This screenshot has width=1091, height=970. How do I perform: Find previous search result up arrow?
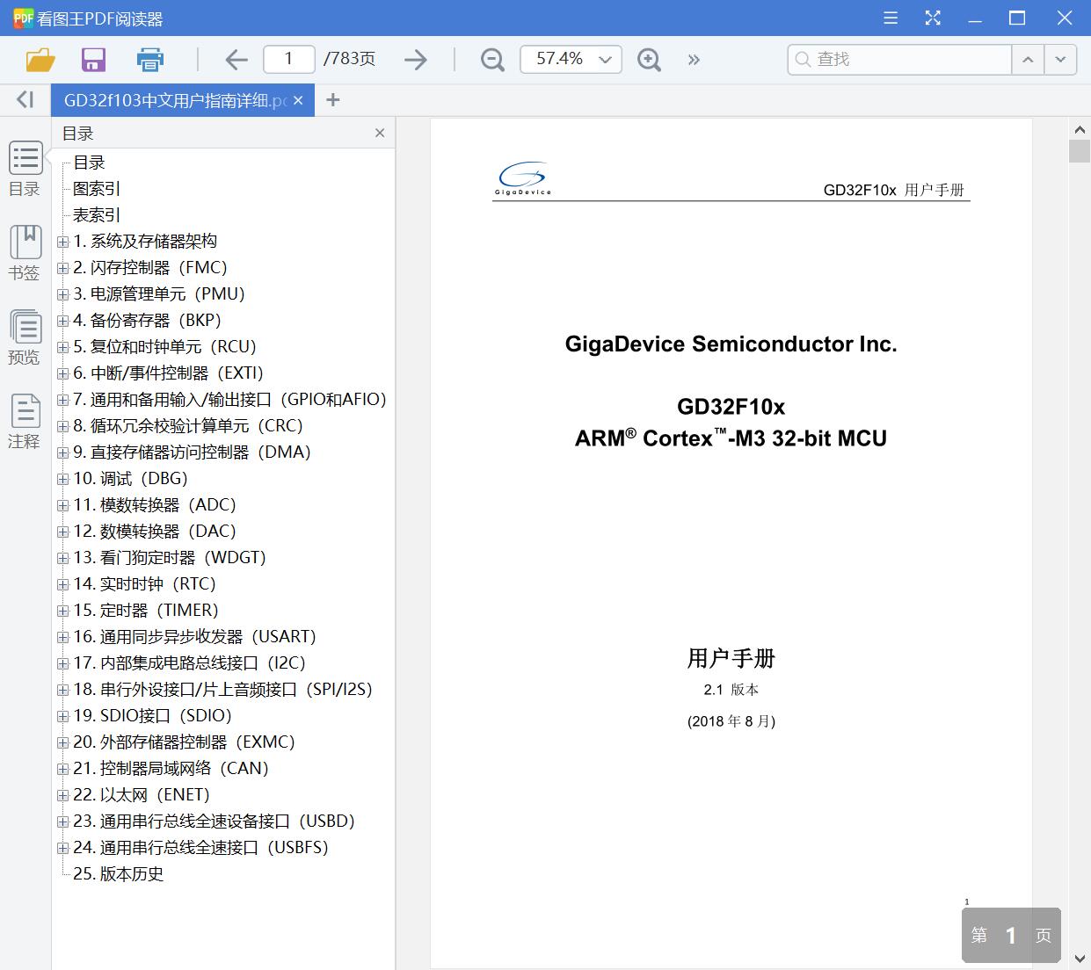(1027, 60)
